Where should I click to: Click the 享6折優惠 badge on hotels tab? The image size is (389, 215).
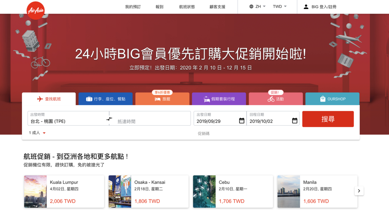(162, 92)
